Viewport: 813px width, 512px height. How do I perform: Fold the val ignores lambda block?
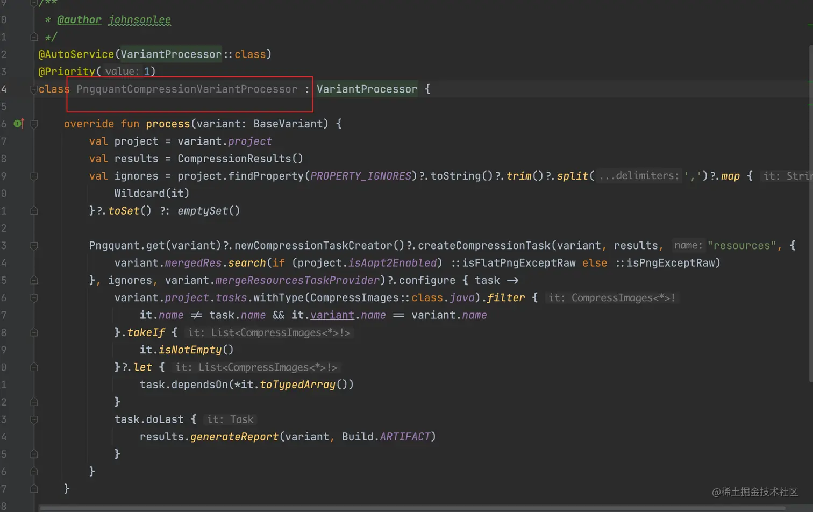[34, 176]
